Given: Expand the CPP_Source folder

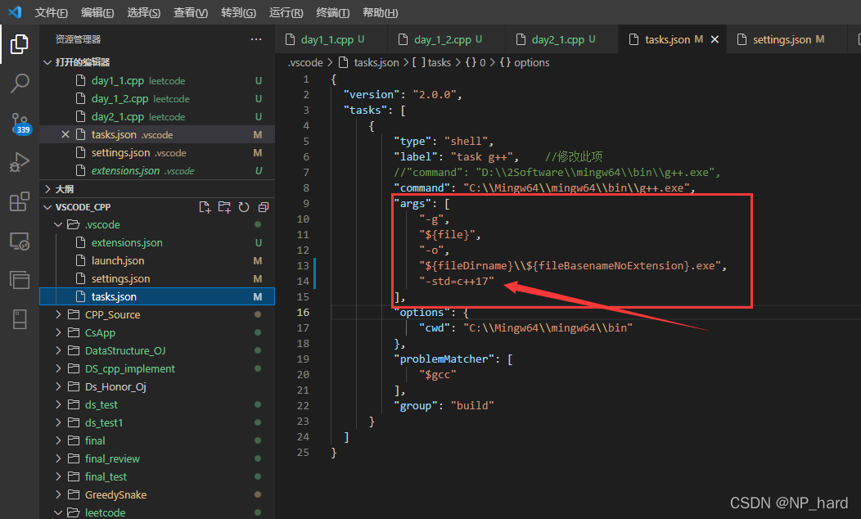Looking at the screenshot, I should coord(58,314).
